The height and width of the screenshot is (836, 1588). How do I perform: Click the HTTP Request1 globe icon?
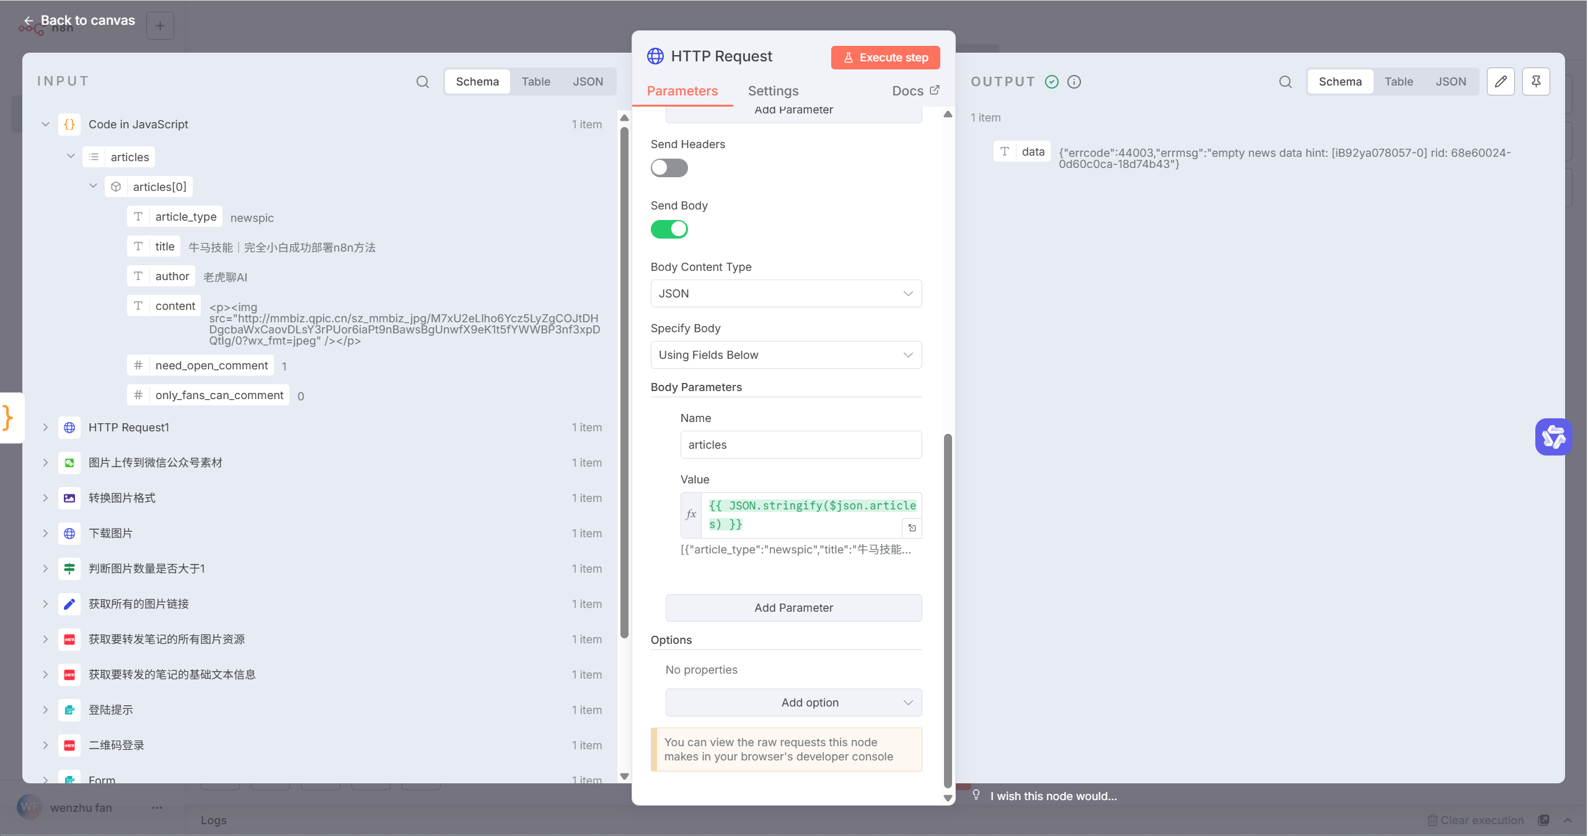tap(69, 428)
